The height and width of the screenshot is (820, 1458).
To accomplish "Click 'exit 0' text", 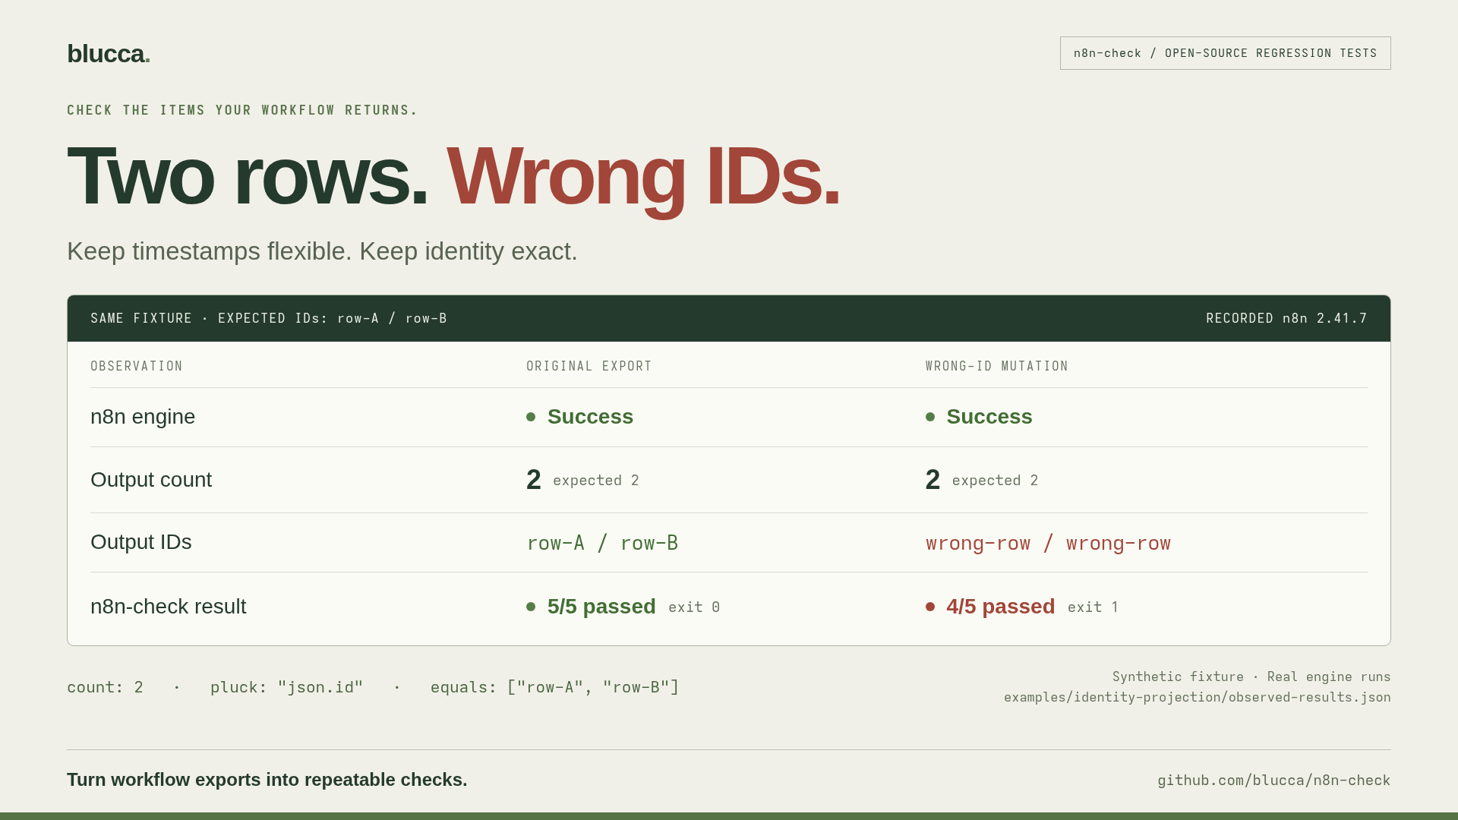I will click(694, 607).
